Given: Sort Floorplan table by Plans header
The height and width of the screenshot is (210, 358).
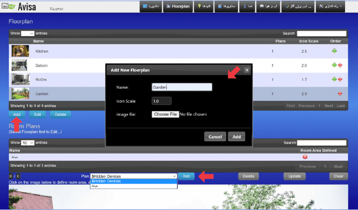Looking at the screenshot, I should tap(280, 41).
